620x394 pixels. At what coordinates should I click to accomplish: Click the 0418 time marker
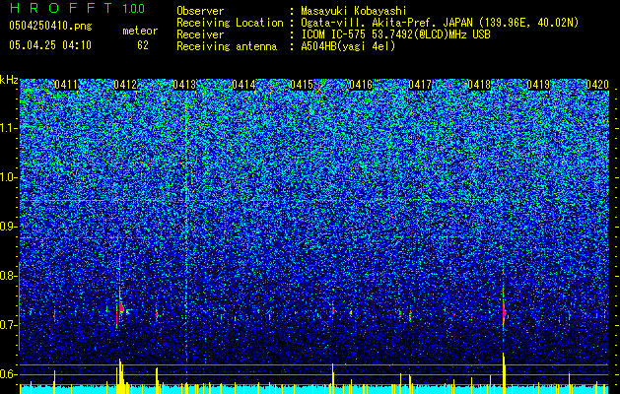[x=479, y=85]
